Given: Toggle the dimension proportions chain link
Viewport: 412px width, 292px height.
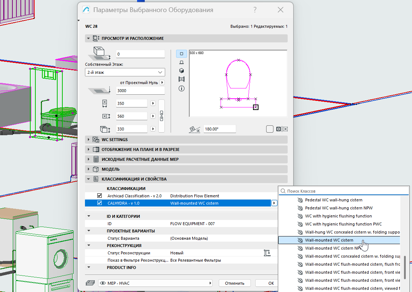Looking at the screenshot, I should pyautogui.click(x=162, y=116).
